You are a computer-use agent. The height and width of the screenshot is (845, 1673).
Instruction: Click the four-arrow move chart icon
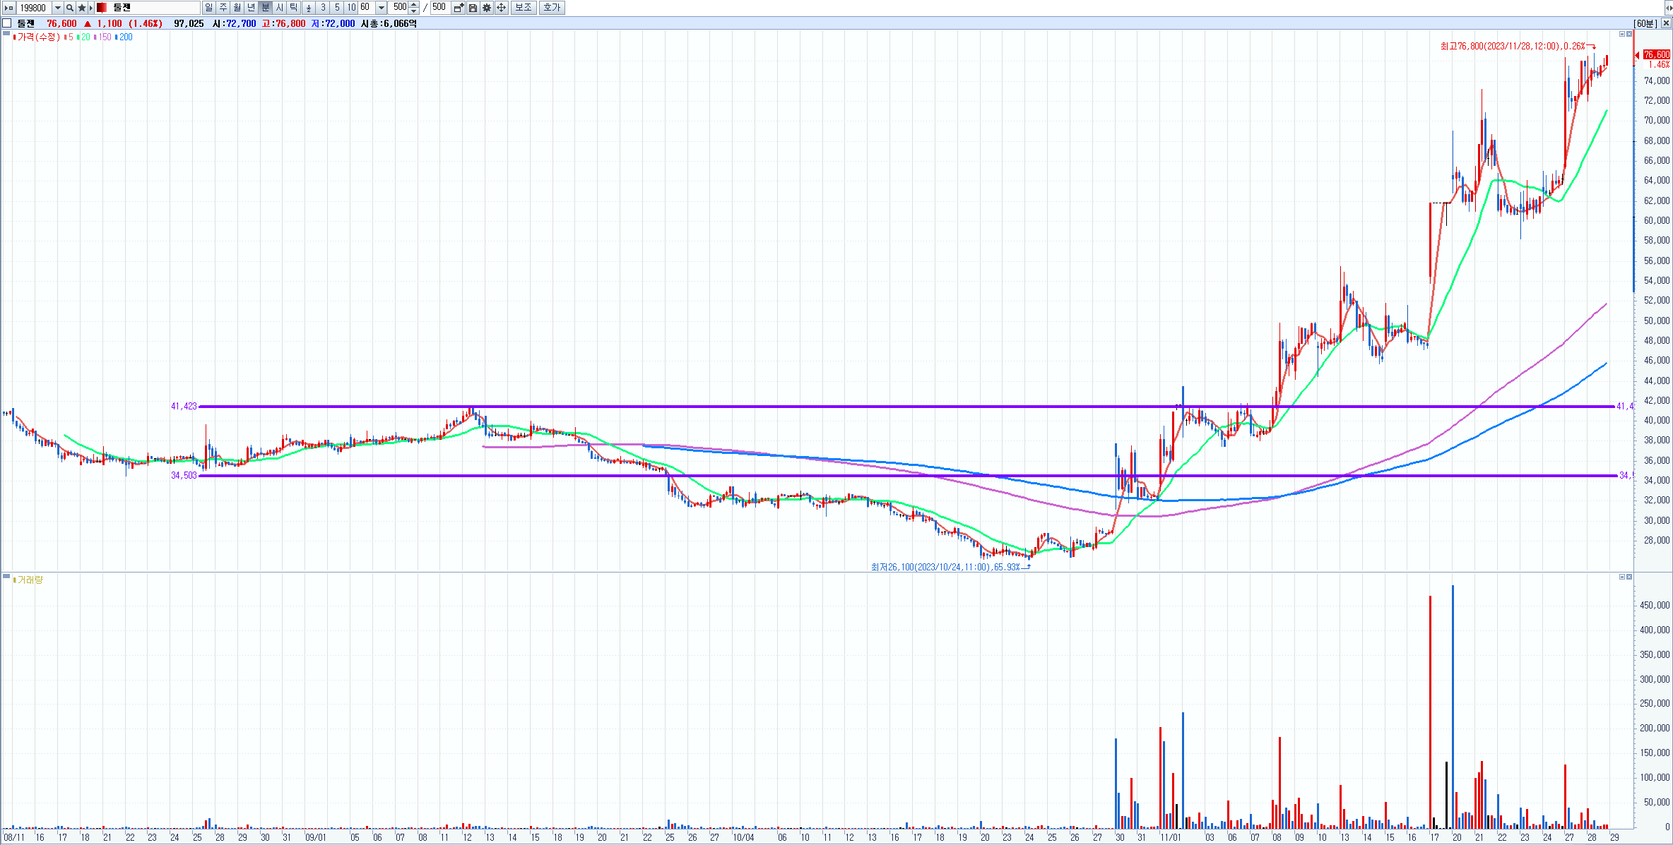pos(501,8)
